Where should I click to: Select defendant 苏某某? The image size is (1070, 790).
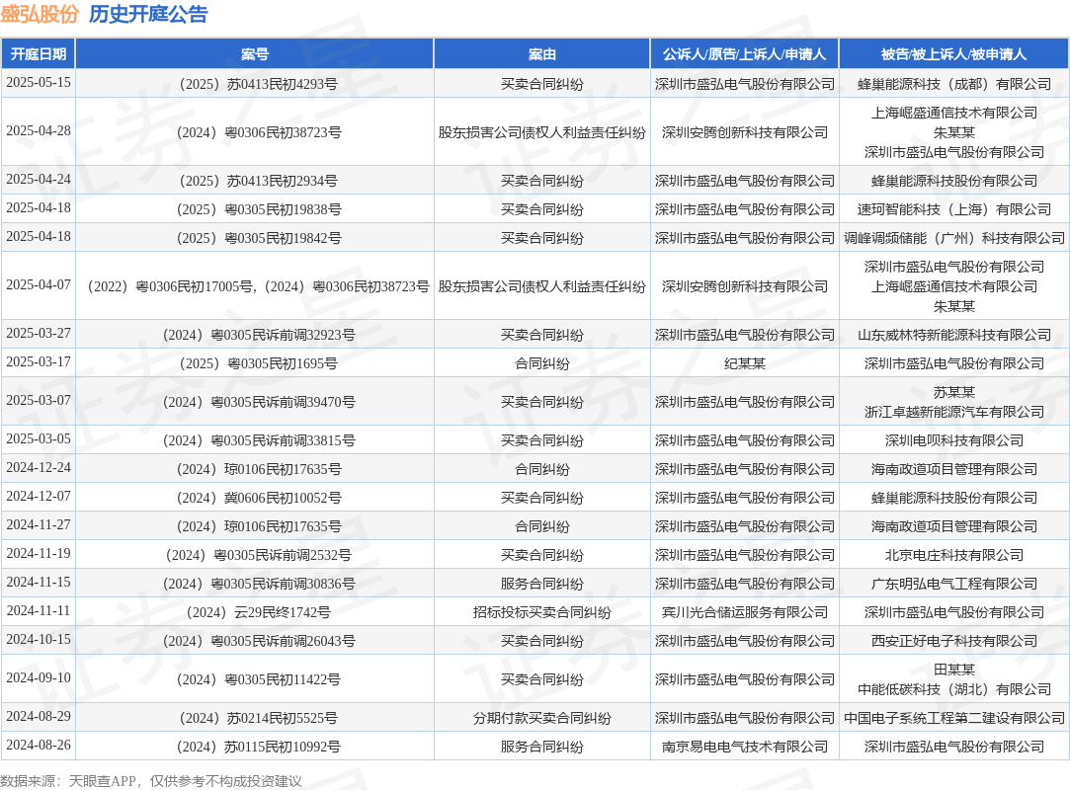click(954, 392)
